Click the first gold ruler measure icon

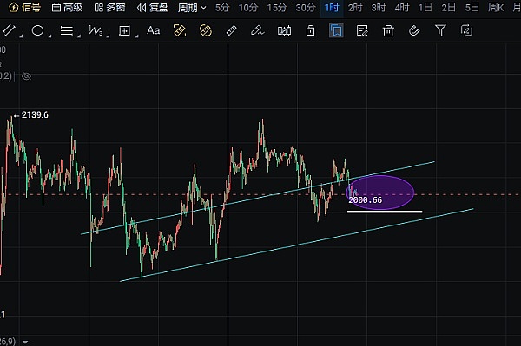click(180, 31)
